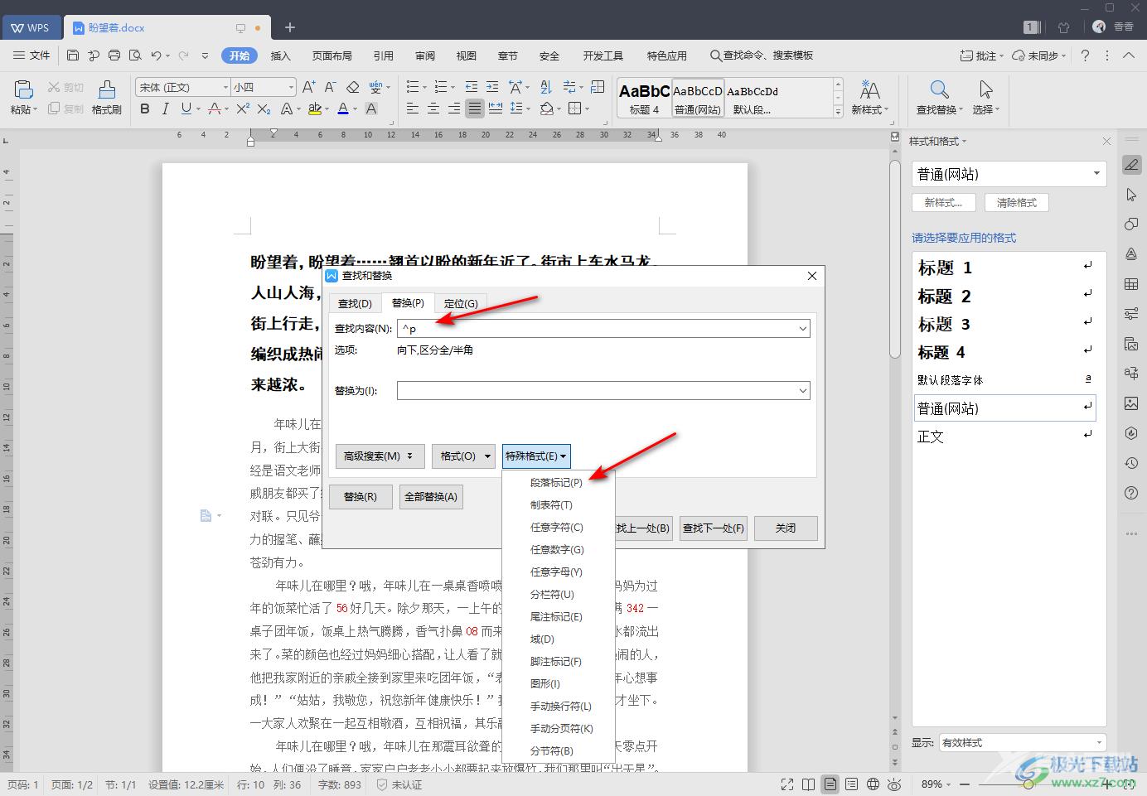Increase font size with A+ icon

(x=308, y=87)
